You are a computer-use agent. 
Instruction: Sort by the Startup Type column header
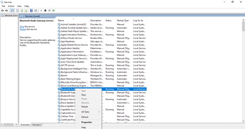(124, 20)
